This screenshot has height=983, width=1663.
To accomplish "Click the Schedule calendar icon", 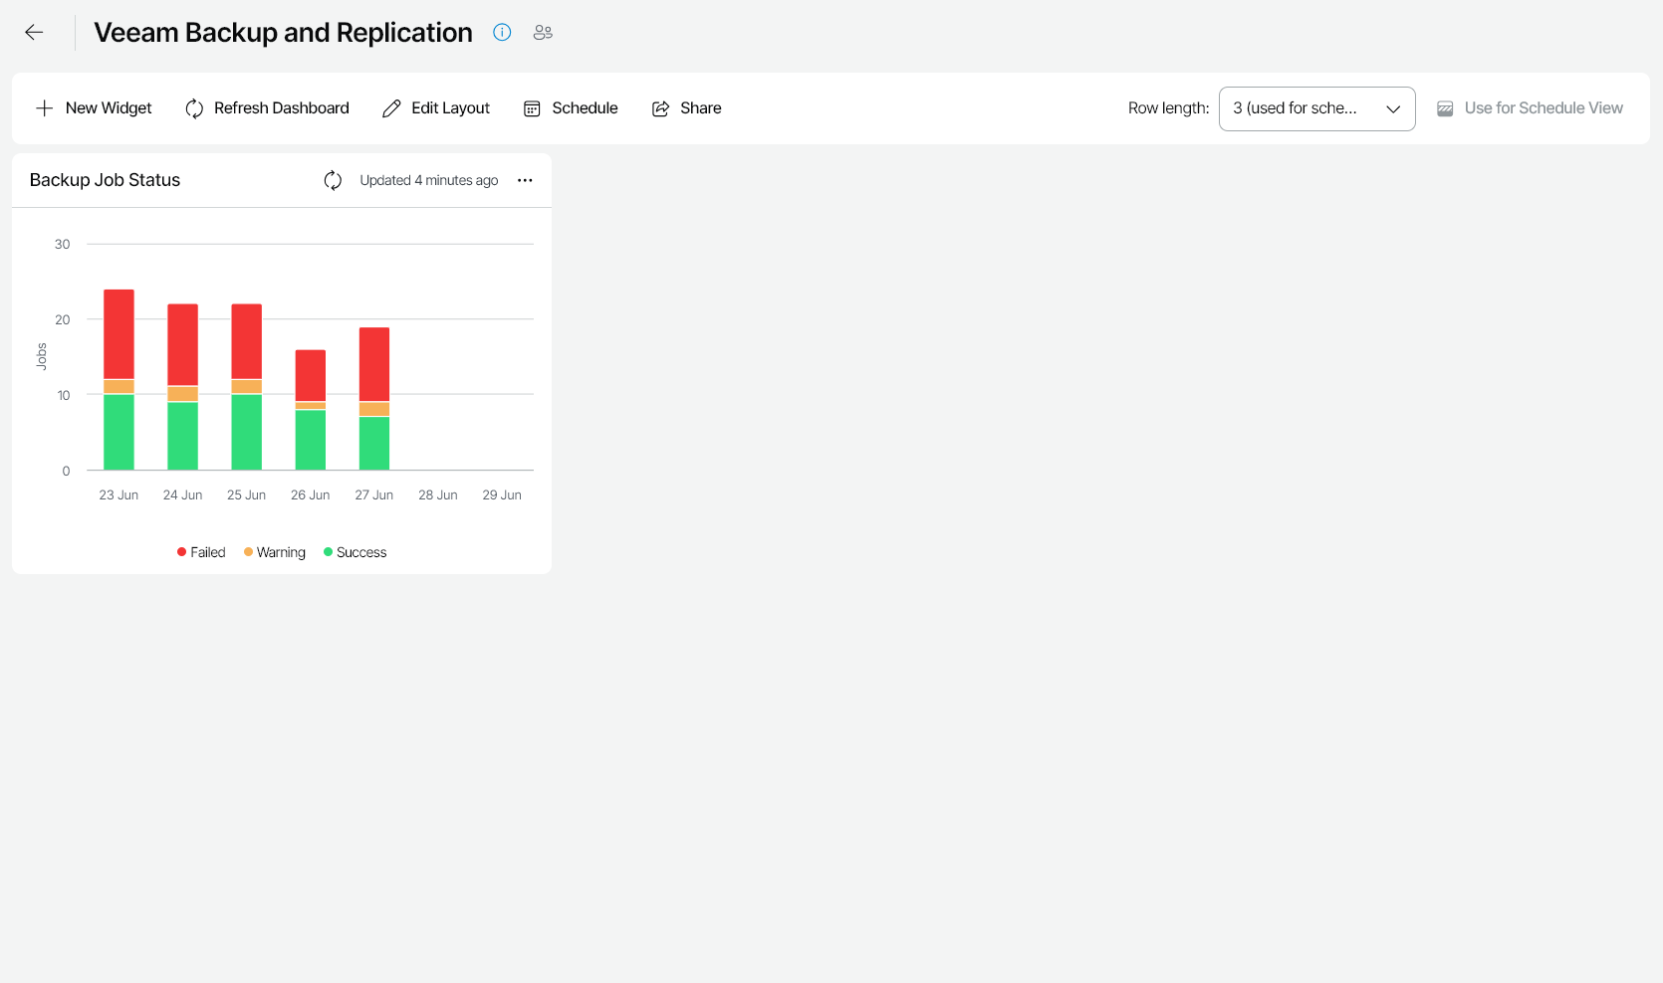I will (x=532, y=108).
